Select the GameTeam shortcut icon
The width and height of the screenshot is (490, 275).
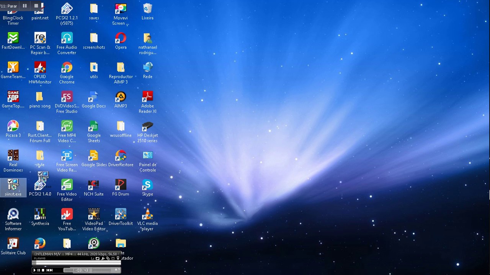coord(13,70)
